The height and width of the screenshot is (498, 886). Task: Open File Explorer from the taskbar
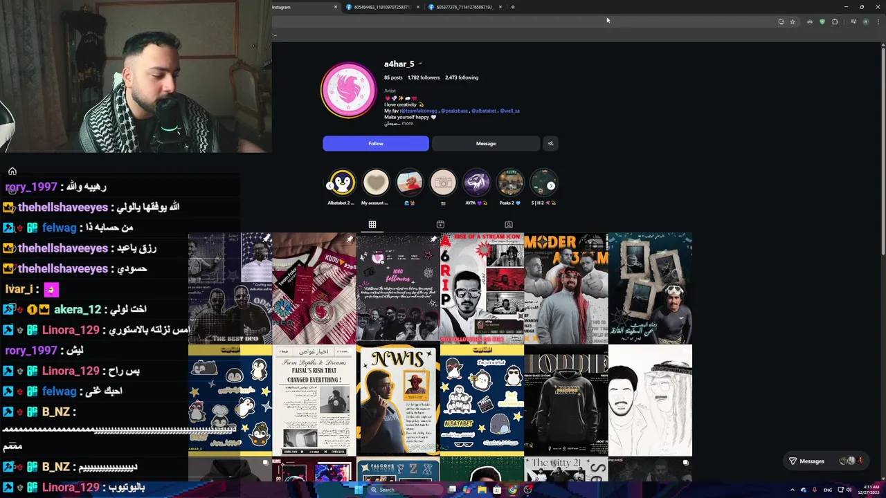(x=482, y=490)
